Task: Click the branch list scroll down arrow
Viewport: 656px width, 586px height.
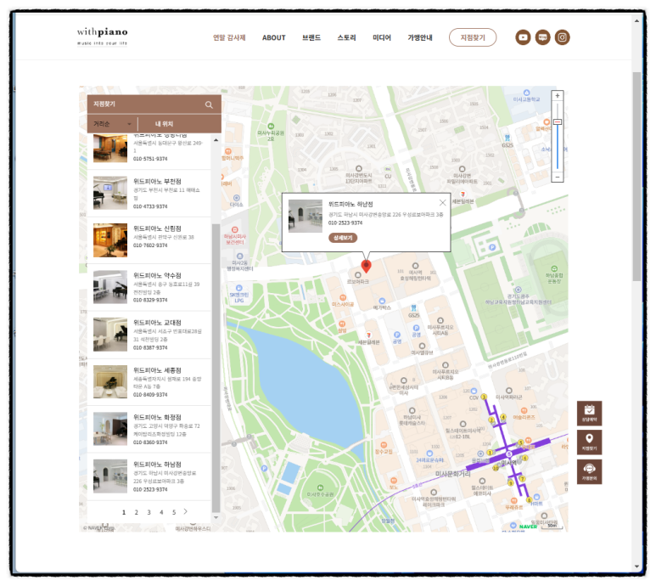Action: 216,518
